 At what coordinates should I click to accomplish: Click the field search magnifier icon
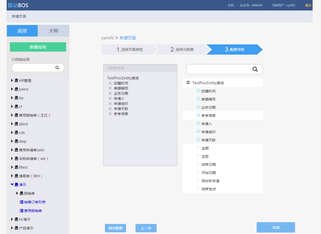pyautogui.click(x=255, y=69)
